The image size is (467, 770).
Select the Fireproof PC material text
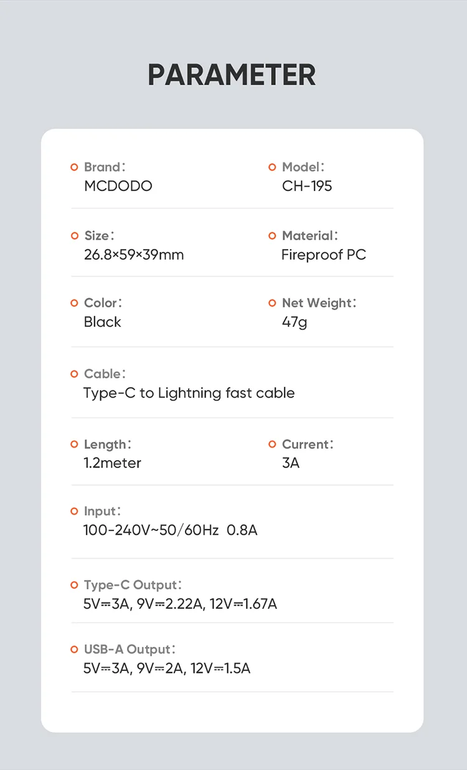[x=324, y=255]
